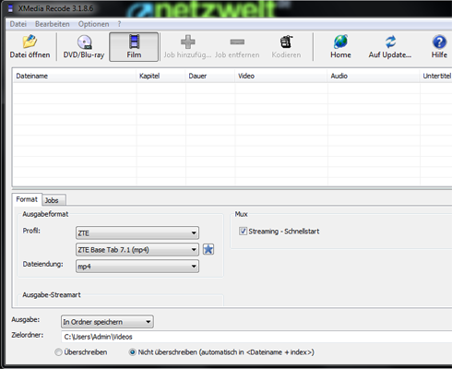Open the Bearbeiten menu
This screenshot has height=369, width=452.
(x=53, y=24)
